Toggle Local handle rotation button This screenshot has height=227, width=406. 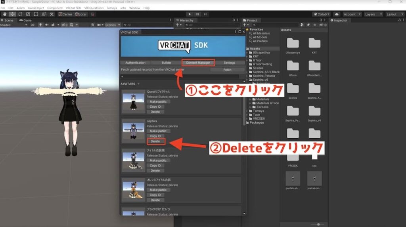click(80, 14)
